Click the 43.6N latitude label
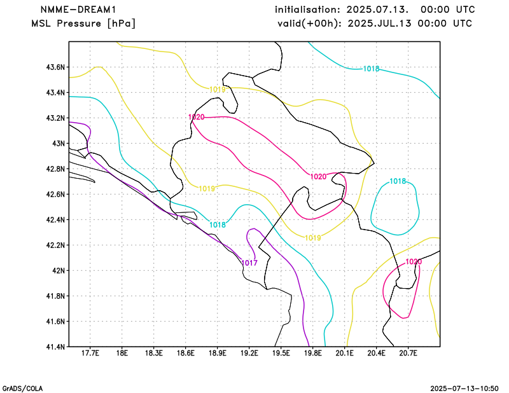Viewport: 509px width, 393px height. click(x=55, y=67)
